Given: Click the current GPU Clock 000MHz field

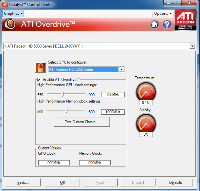Looking at the screenshot, I should (x=54, y=163).
